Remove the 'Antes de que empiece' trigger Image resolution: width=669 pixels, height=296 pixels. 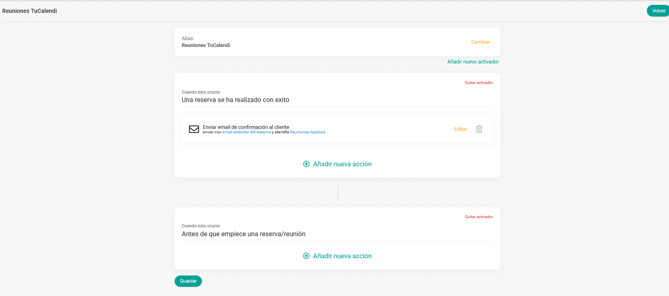pos(479,217)
